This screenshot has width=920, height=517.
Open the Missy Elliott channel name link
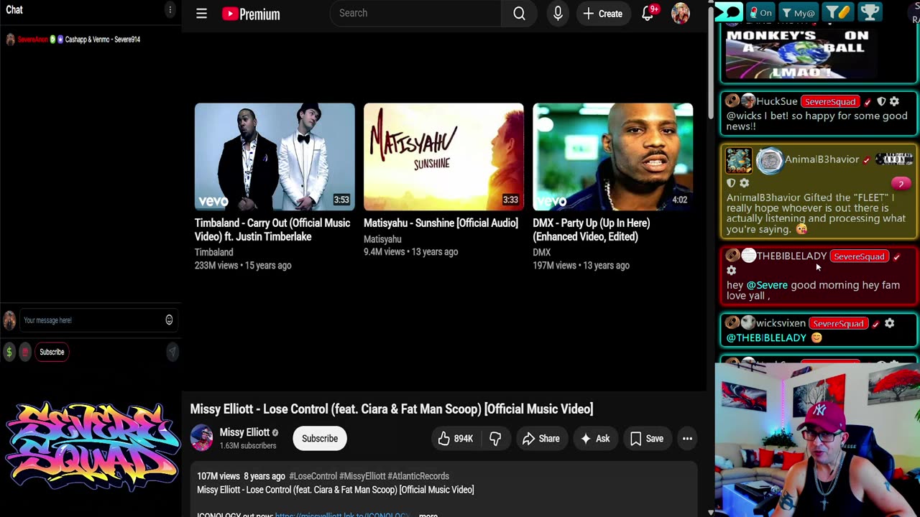(244, 432)
